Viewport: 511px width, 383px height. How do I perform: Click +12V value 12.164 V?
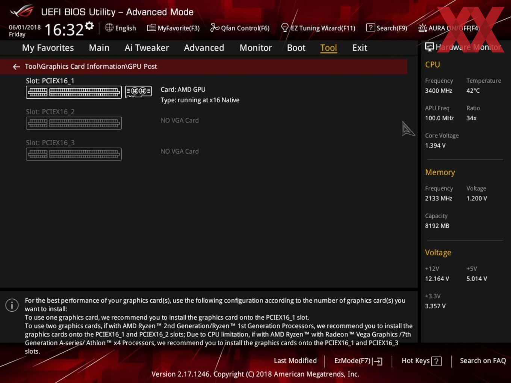[x=437, y=279]
